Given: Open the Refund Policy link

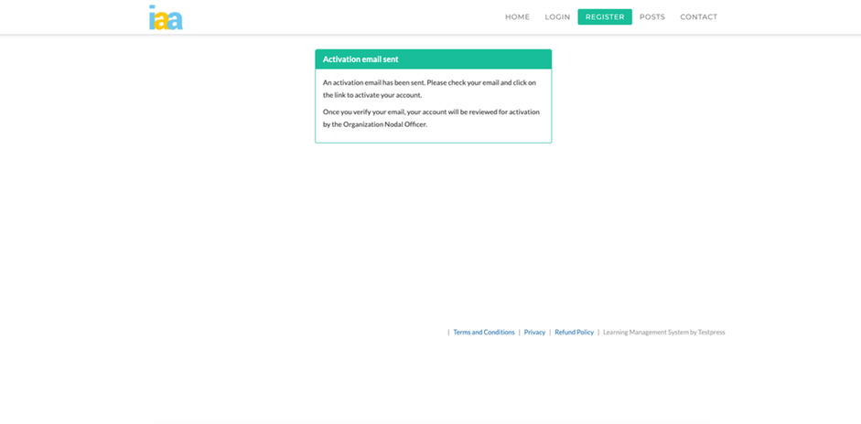Looking at the screenshot, I should [x=574, y=333].
